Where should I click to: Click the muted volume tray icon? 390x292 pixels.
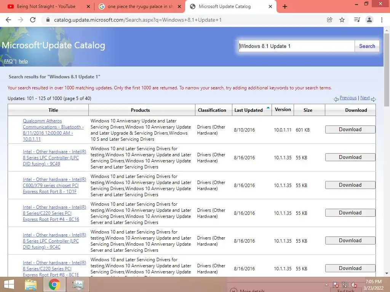tap(354, 285)
